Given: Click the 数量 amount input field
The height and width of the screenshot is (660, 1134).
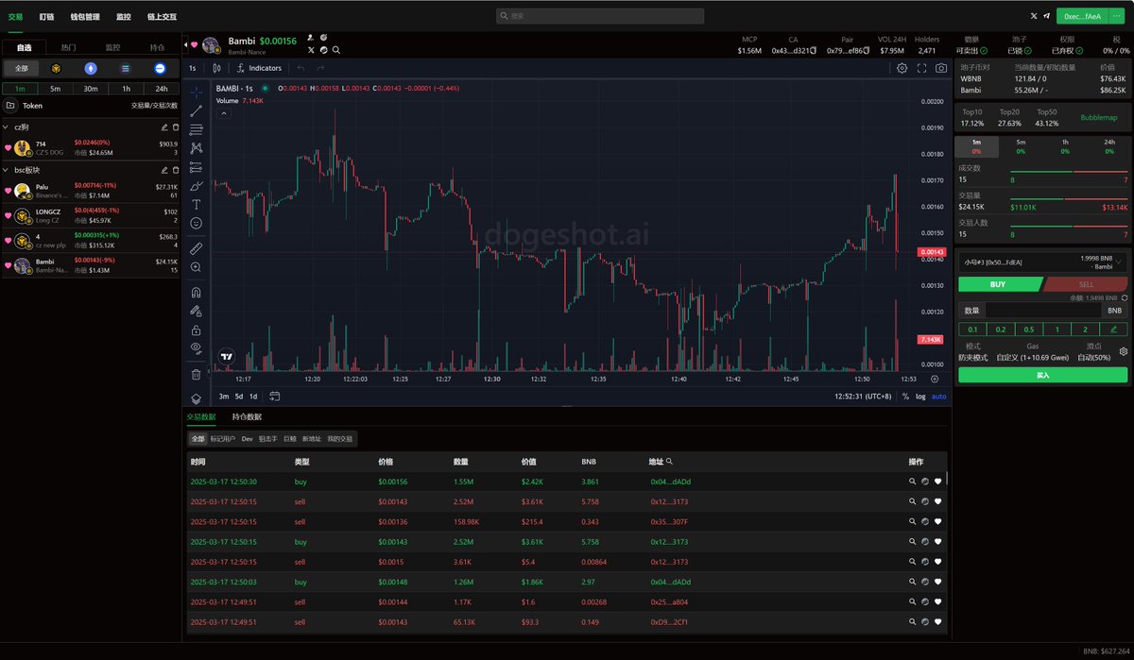Looking at the screenshot, I should point(1042,310).
